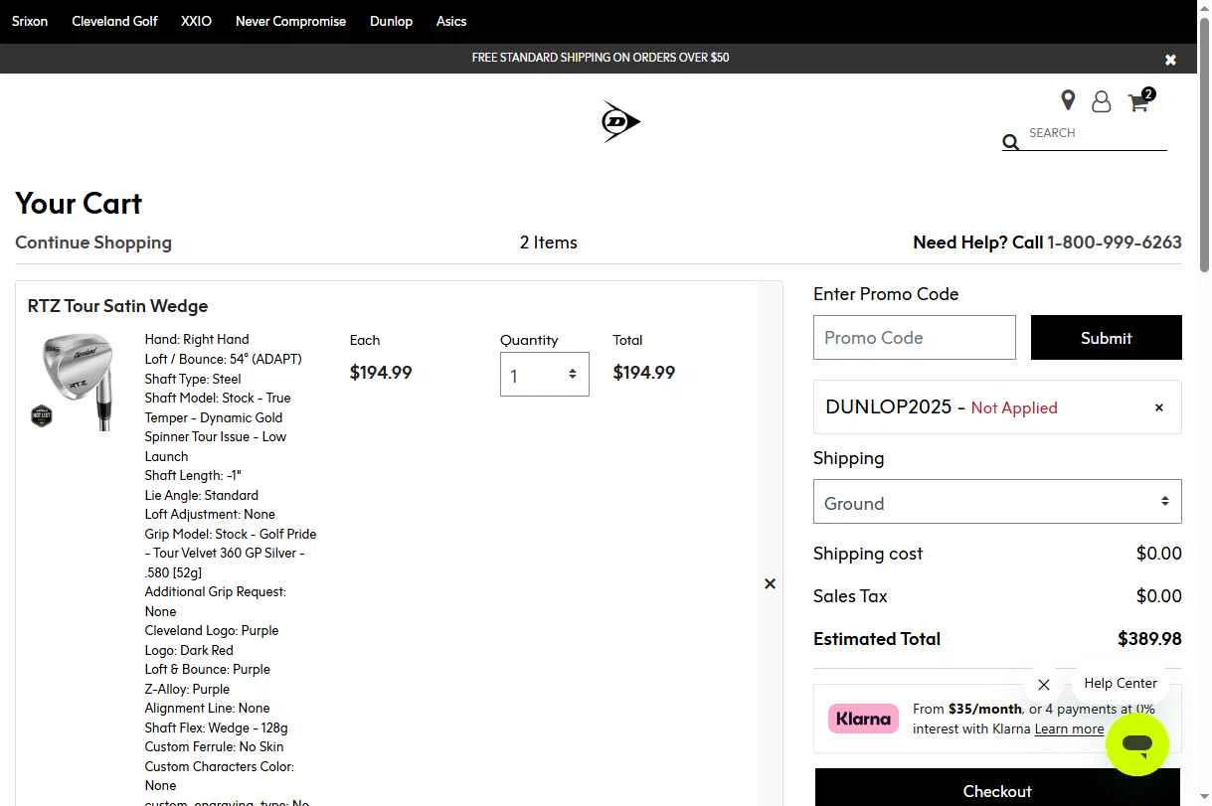
Task: Open the shopping cart icon
Action: (1140, 100)
